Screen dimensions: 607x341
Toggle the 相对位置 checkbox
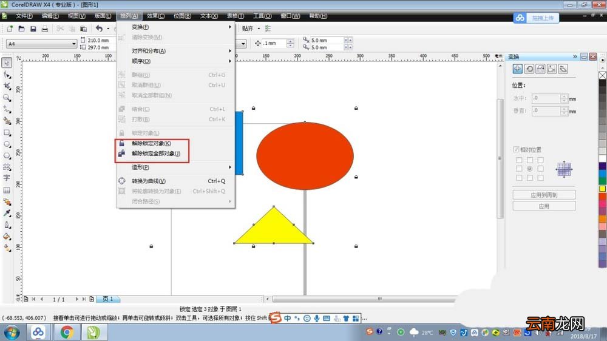pos(516,149)
